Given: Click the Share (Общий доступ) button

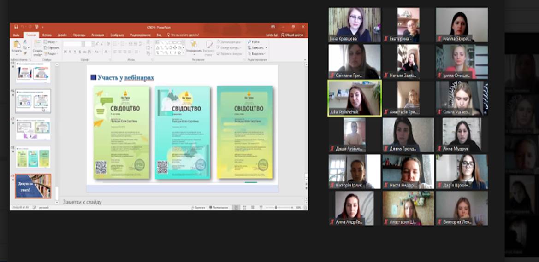Looking at the screenshot, I should pos(293,35).
